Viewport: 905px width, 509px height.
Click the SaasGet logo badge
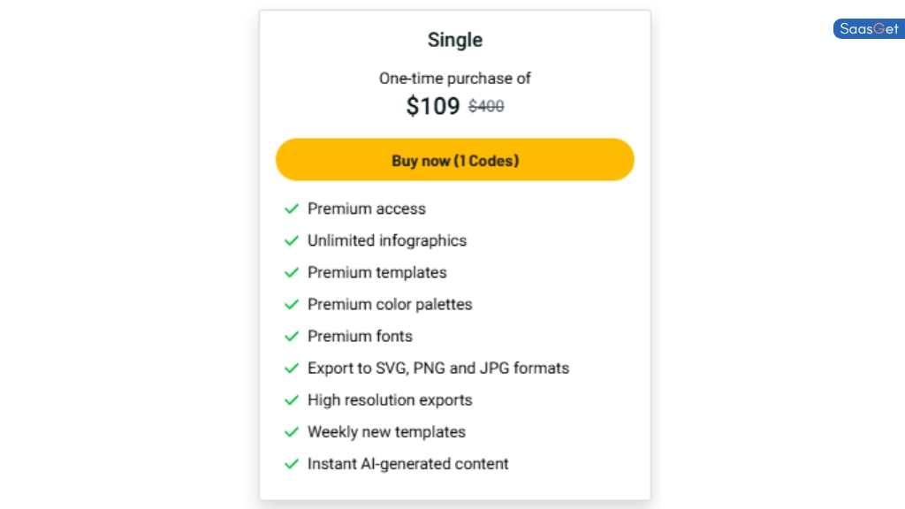tap(868, 28)
